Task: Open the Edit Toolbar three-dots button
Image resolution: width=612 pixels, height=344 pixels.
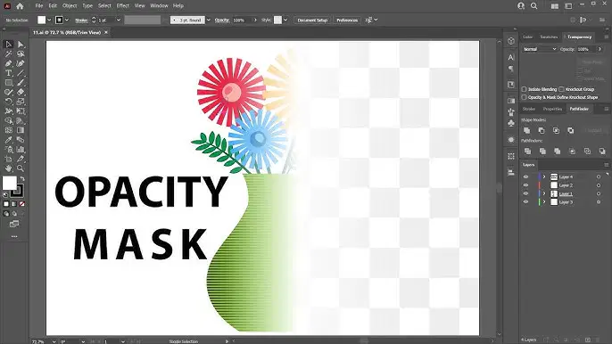Action: [14, 236]
